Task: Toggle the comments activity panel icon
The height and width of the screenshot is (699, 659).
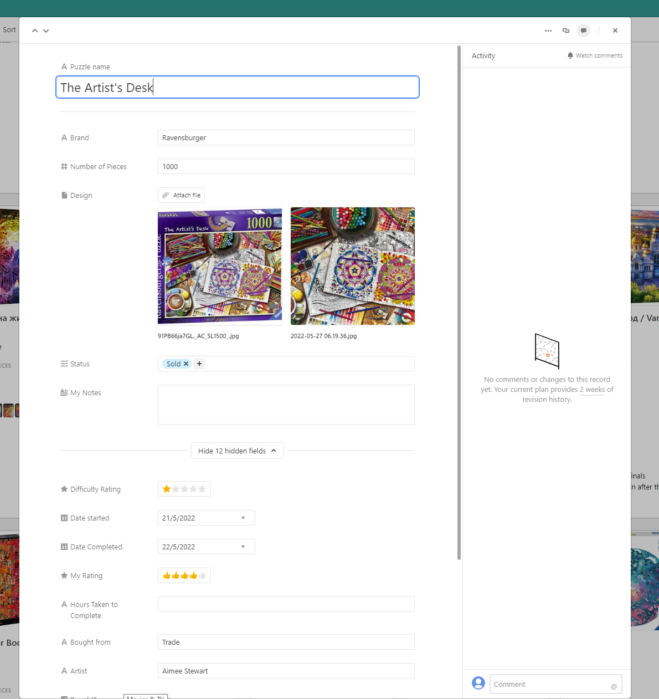Action: click(584, 31)
